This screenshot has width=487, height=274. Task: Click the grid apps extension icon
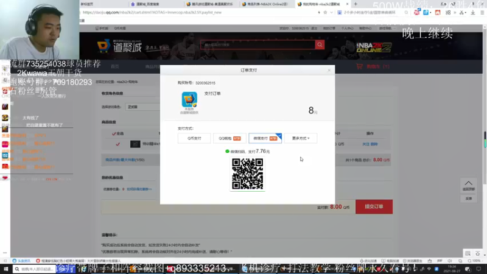click(448, 12)
